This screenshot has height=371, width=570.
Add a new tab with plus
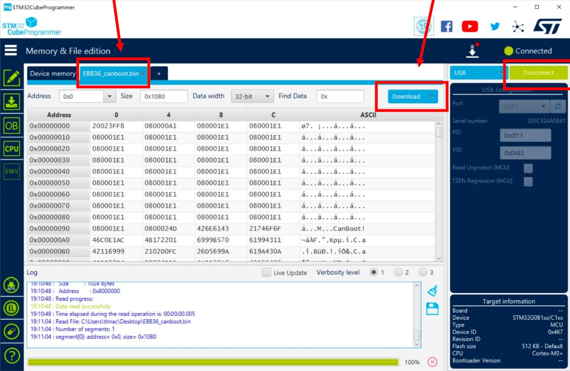[159, 74]
